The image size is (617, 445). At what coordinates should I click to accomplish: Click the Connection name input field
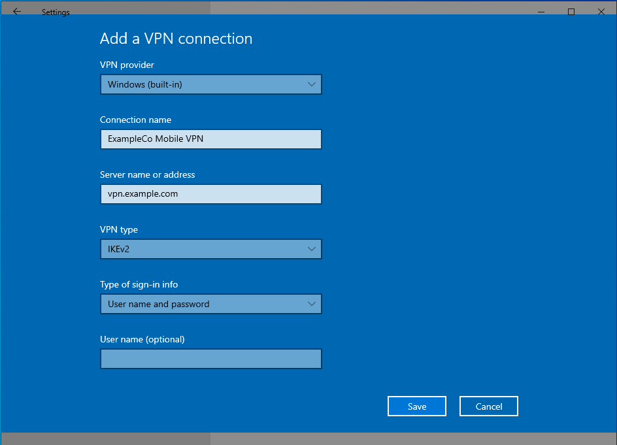(210, 139)
